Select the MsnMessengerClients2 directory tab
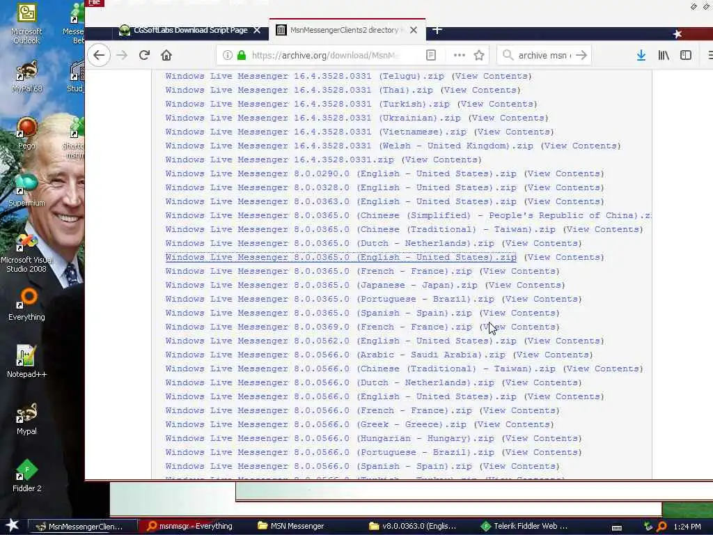 (340, 30)
